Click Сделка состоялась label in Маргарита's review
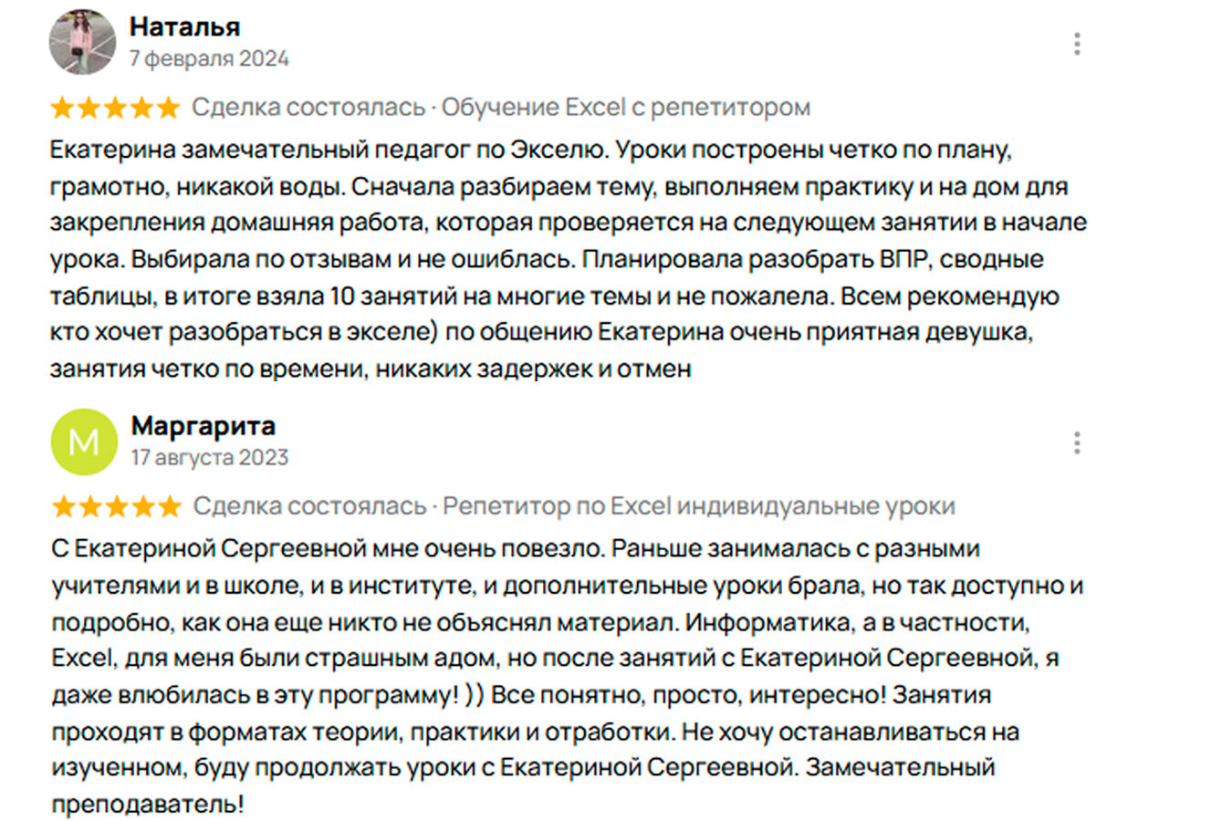 pos(310,506)
